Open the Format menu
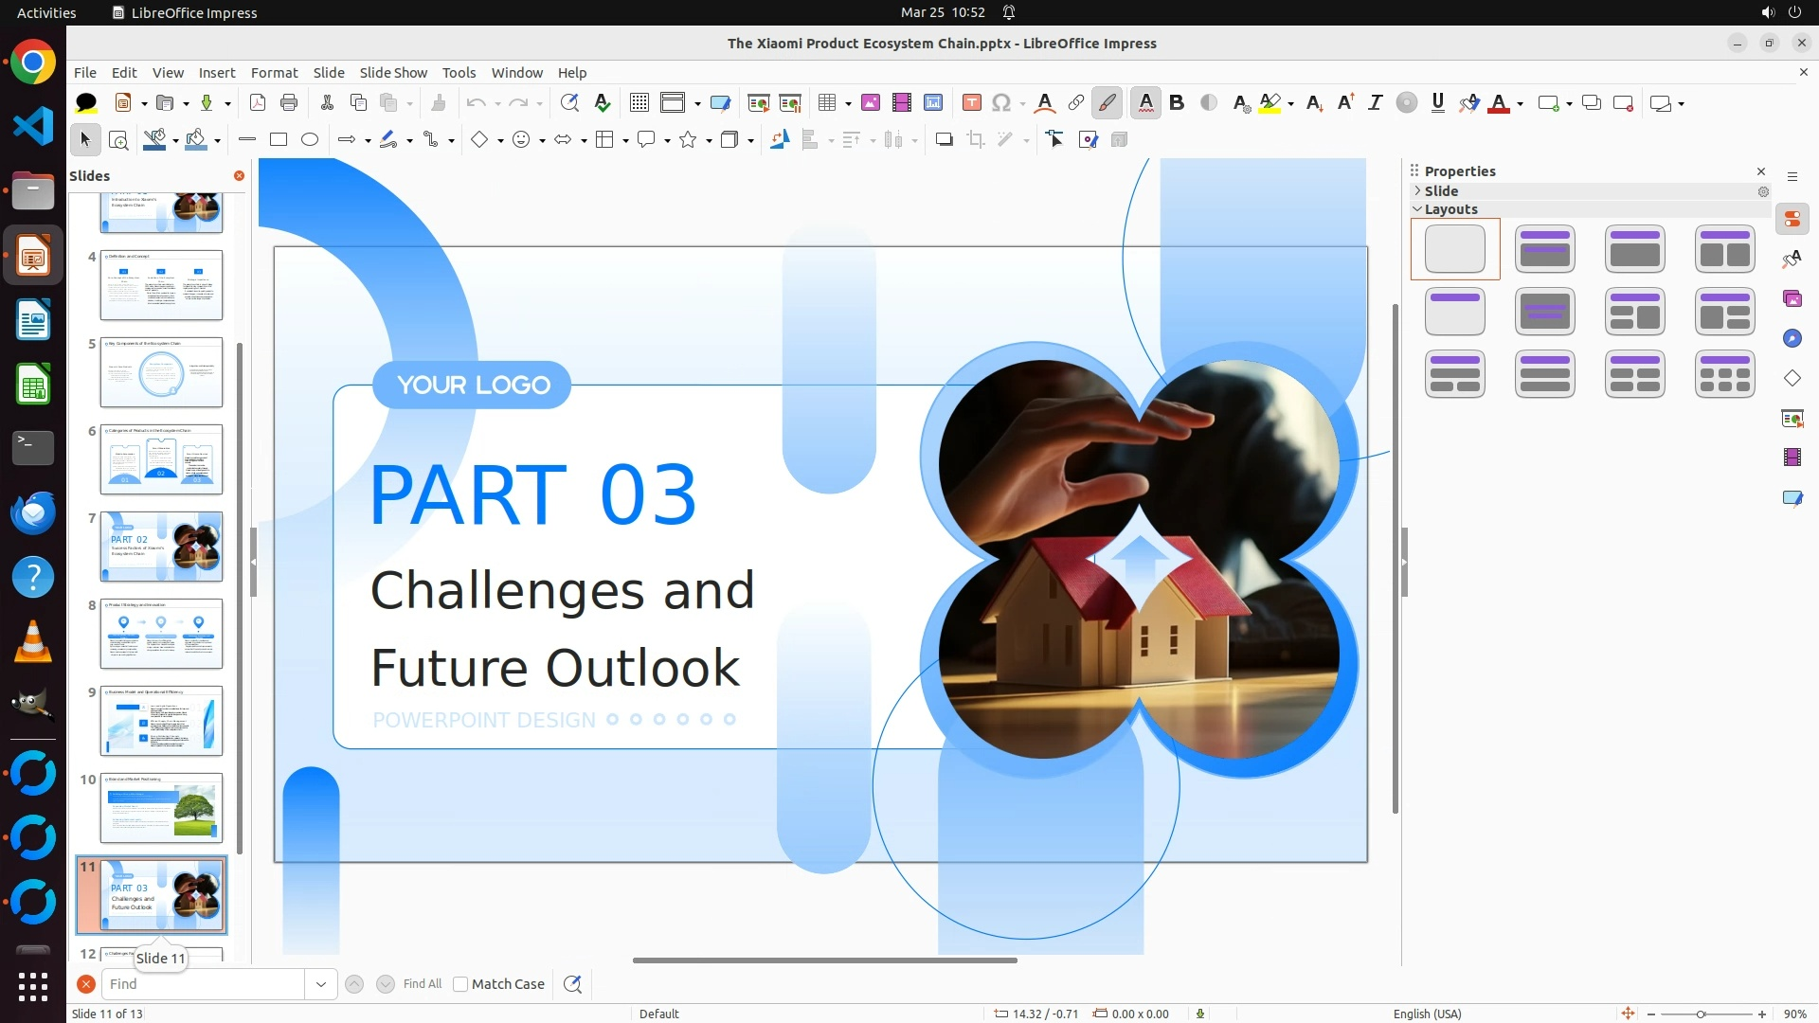 point(274,73)
